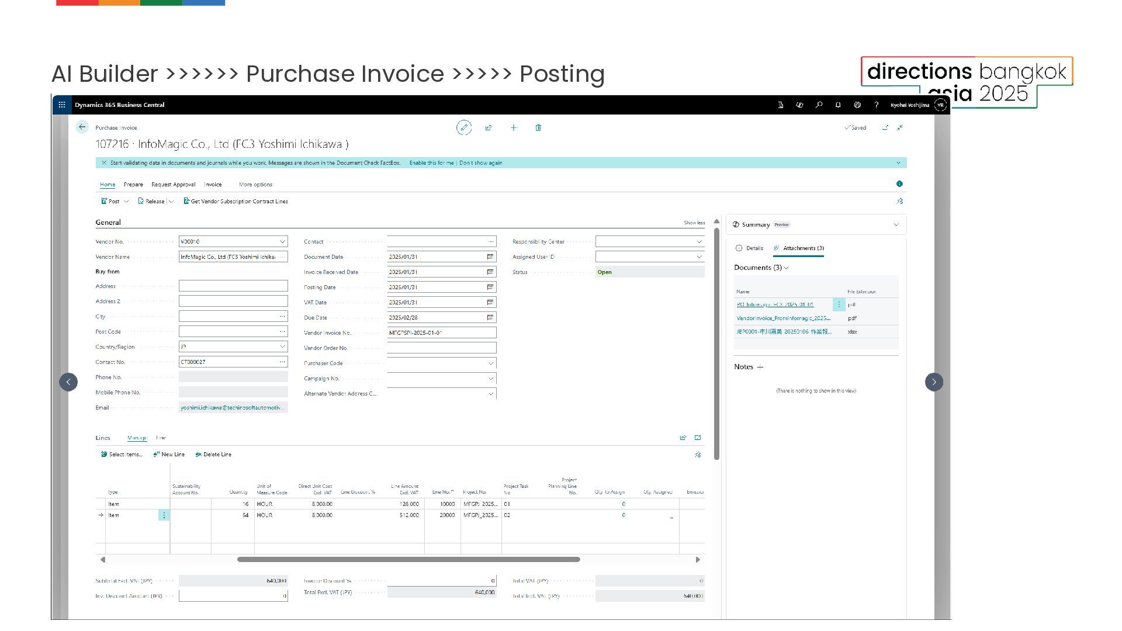Open the settings gear icon
1122x631 pixels.
pyautogui.click(x=857, y=105)
